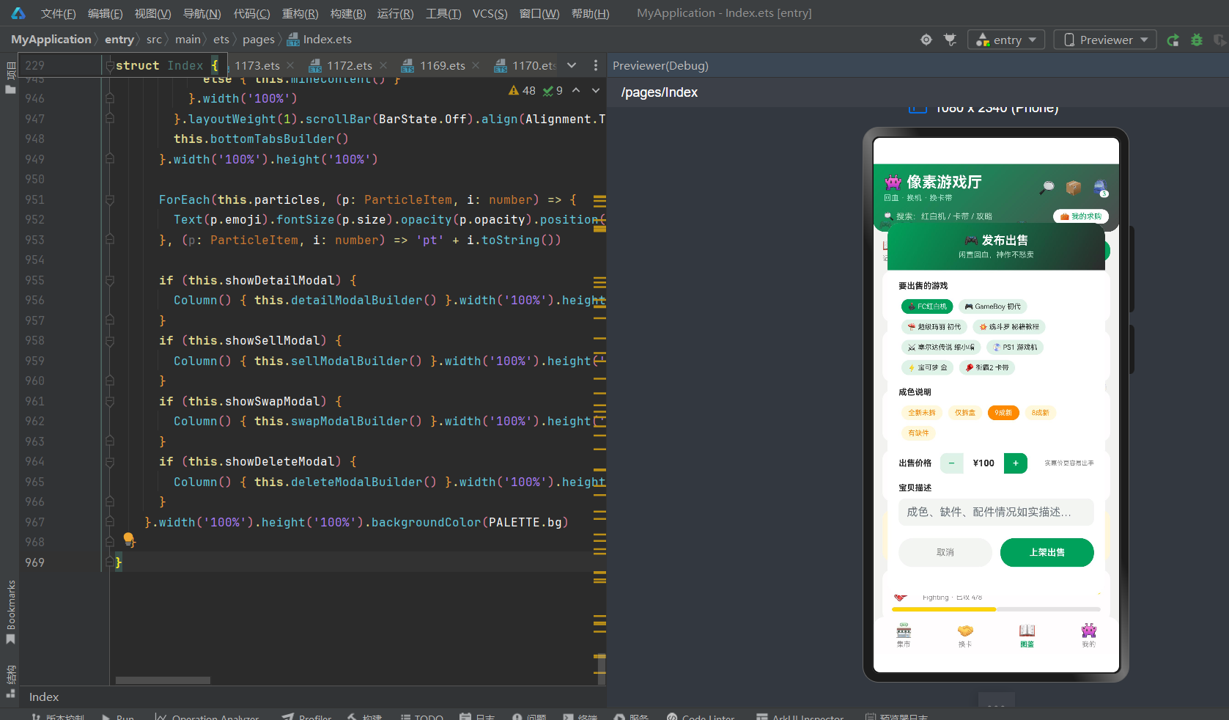1229x720 pixels.
Task: Select the 全新未拆 condition chip
Action: [922, 413]
